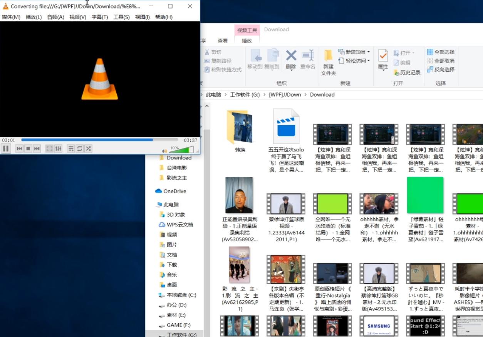Open VLC extended settings equalizer icon
Image resolution: width=483 pixels, height=337 pixels.
click(x=58, y=149)
